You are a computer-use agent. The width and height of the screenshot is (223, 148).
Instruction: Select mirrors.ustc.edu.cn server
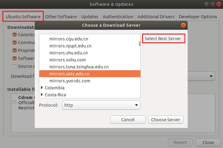point(69,74)
